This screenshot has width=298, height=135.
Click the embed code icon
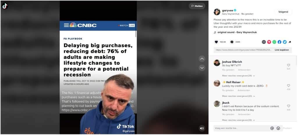(264, 42)
